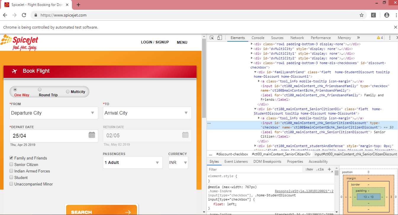Open a new browser tab
The image size is (398, 215).
78,5
